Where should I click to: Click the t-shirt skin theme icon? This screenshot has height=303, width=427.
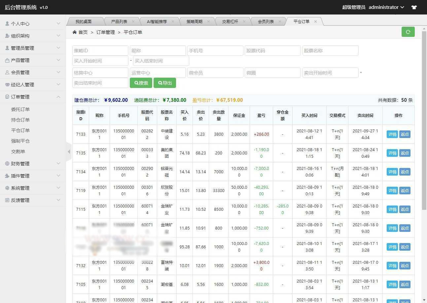tap(414, 7)
